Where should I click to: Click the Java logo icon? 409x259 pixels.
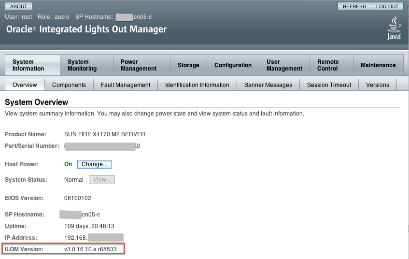tap(394, 28)
